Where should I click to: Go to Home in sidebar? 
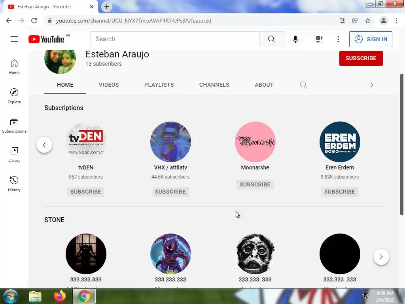point(14,66)
